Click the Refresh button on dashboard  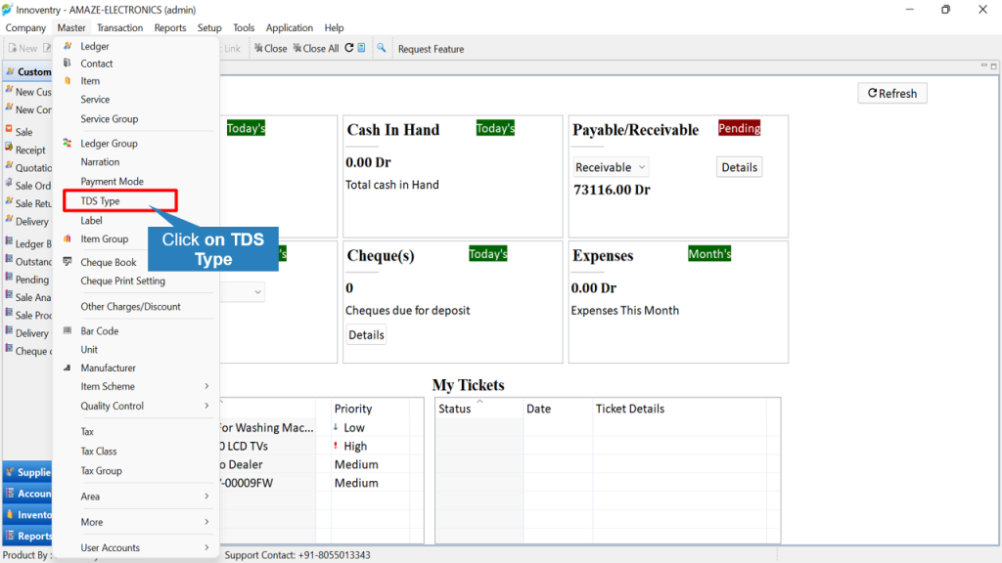892,93
